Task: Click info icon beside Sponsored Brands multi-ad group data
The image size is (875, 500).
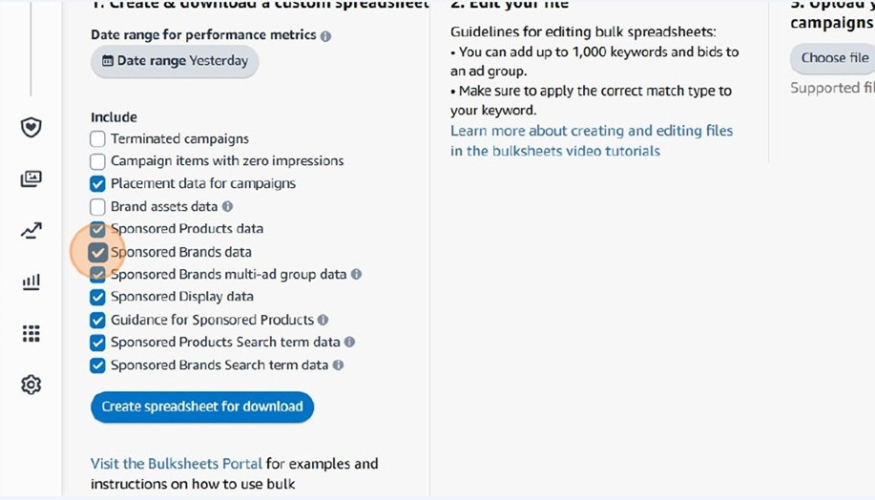Action: [x=356, y=274]
